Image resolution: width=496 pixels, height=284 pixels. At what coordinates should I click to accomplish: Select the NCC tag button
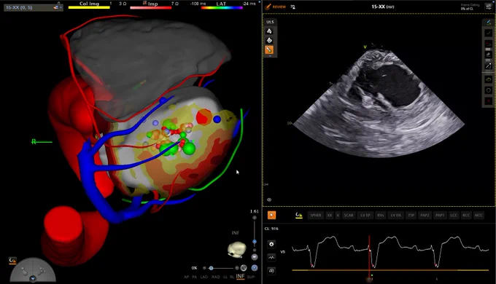point(478,215)
